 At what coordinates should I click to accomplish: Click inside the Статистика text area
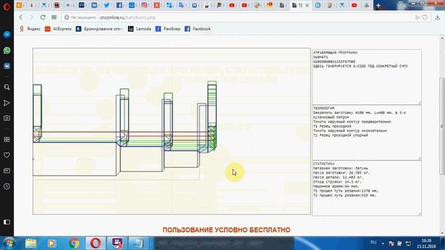(366, 188)
